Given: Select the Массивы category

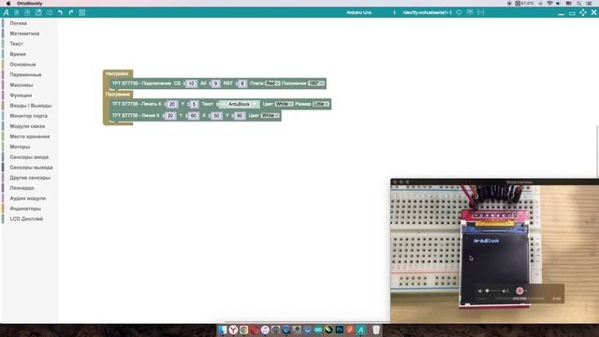Looking at the screenshot, I should click(22, 85).
